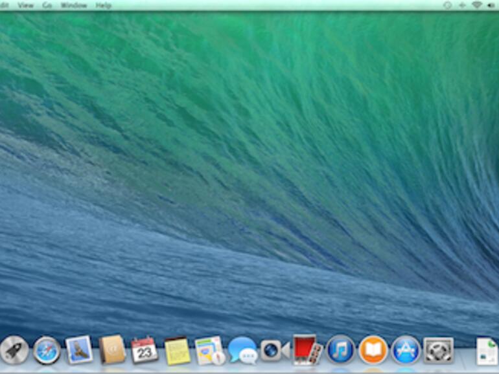Open the View menu
The image size is (499, 374).
(26, 5)
